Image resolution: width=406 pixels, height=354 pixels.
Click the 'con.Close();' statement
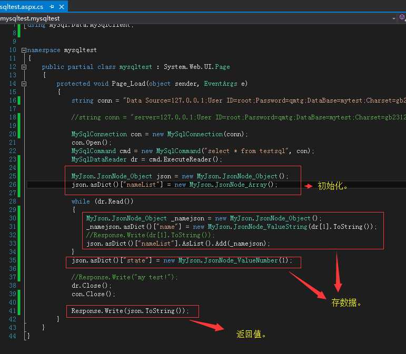(x=93, y=294)
